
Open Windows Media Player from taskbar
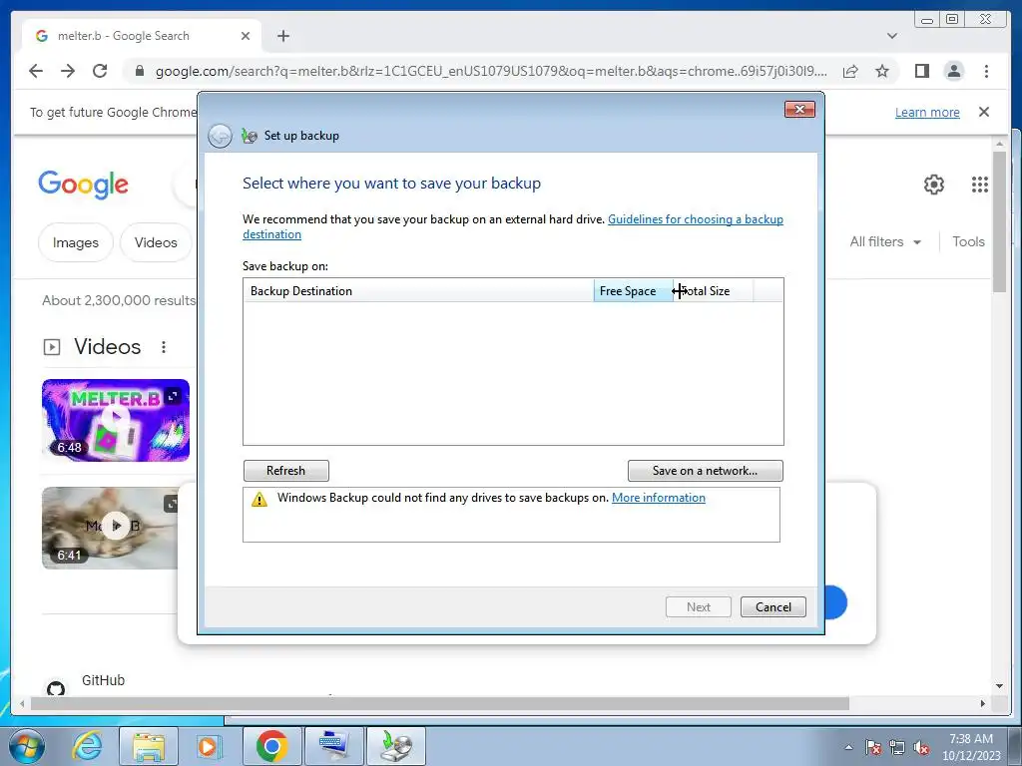click(x=210, y=746)
